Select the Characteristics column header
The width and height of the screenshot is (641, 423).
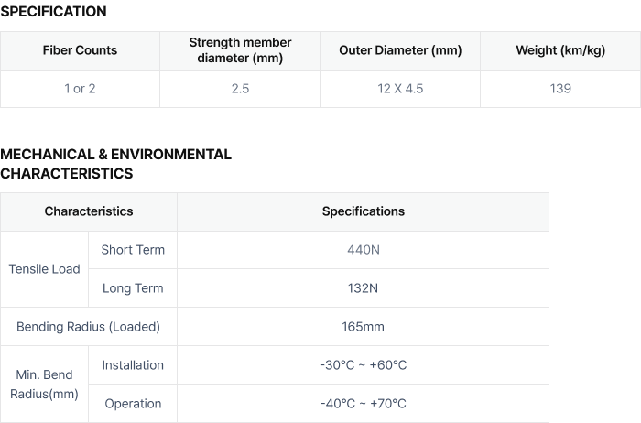89,211
